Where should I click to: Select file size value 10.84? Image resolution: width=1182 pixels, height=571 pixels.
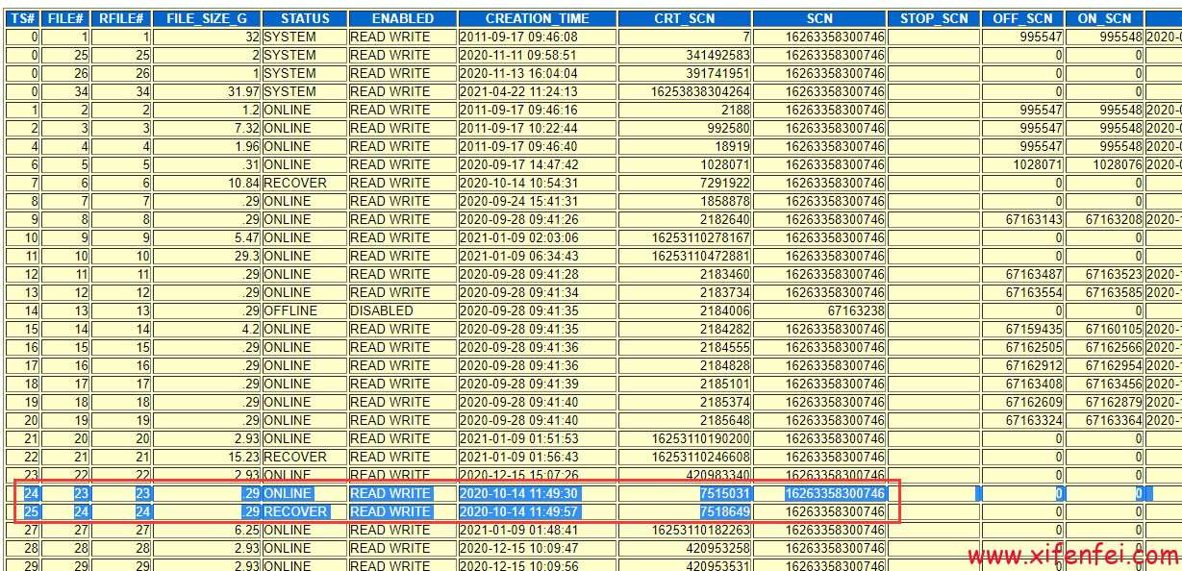tap(244, 183)
